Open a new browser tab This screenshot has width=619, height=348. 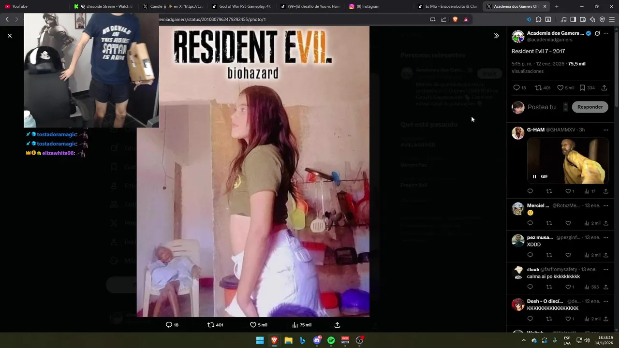(557, 6)
